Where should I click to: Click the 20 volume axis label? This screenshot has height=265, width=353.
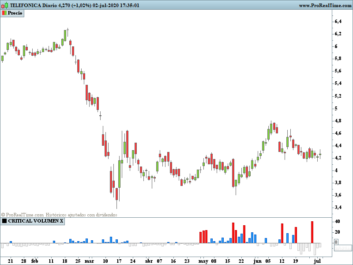point(337,232)
